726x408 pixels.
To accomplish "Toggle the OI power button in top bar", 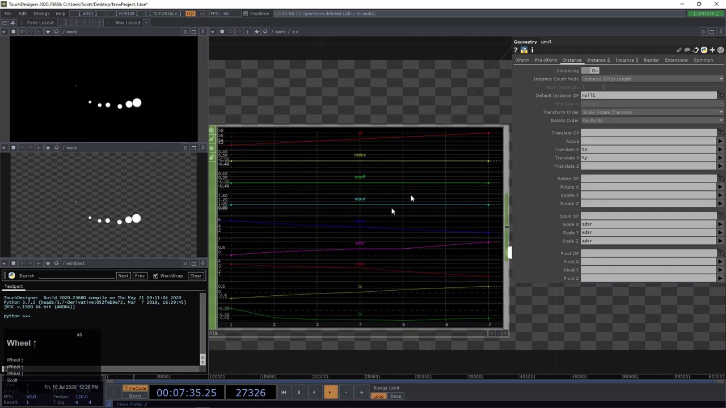I will point(191,14).
